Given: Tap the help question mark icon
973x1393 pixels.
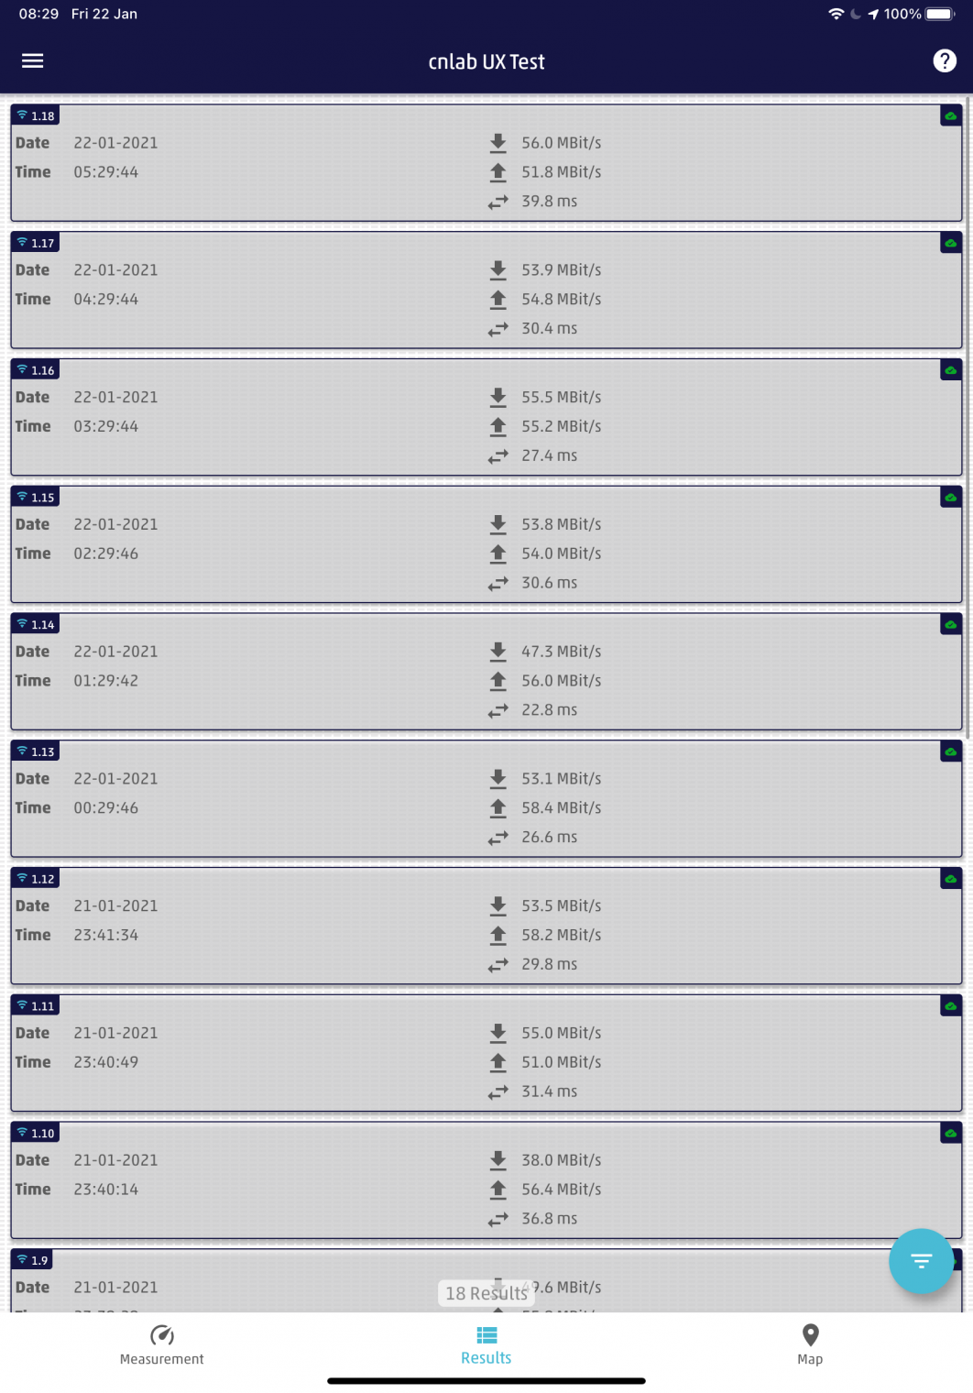Looking at the screenshot, I should (945, 60).
